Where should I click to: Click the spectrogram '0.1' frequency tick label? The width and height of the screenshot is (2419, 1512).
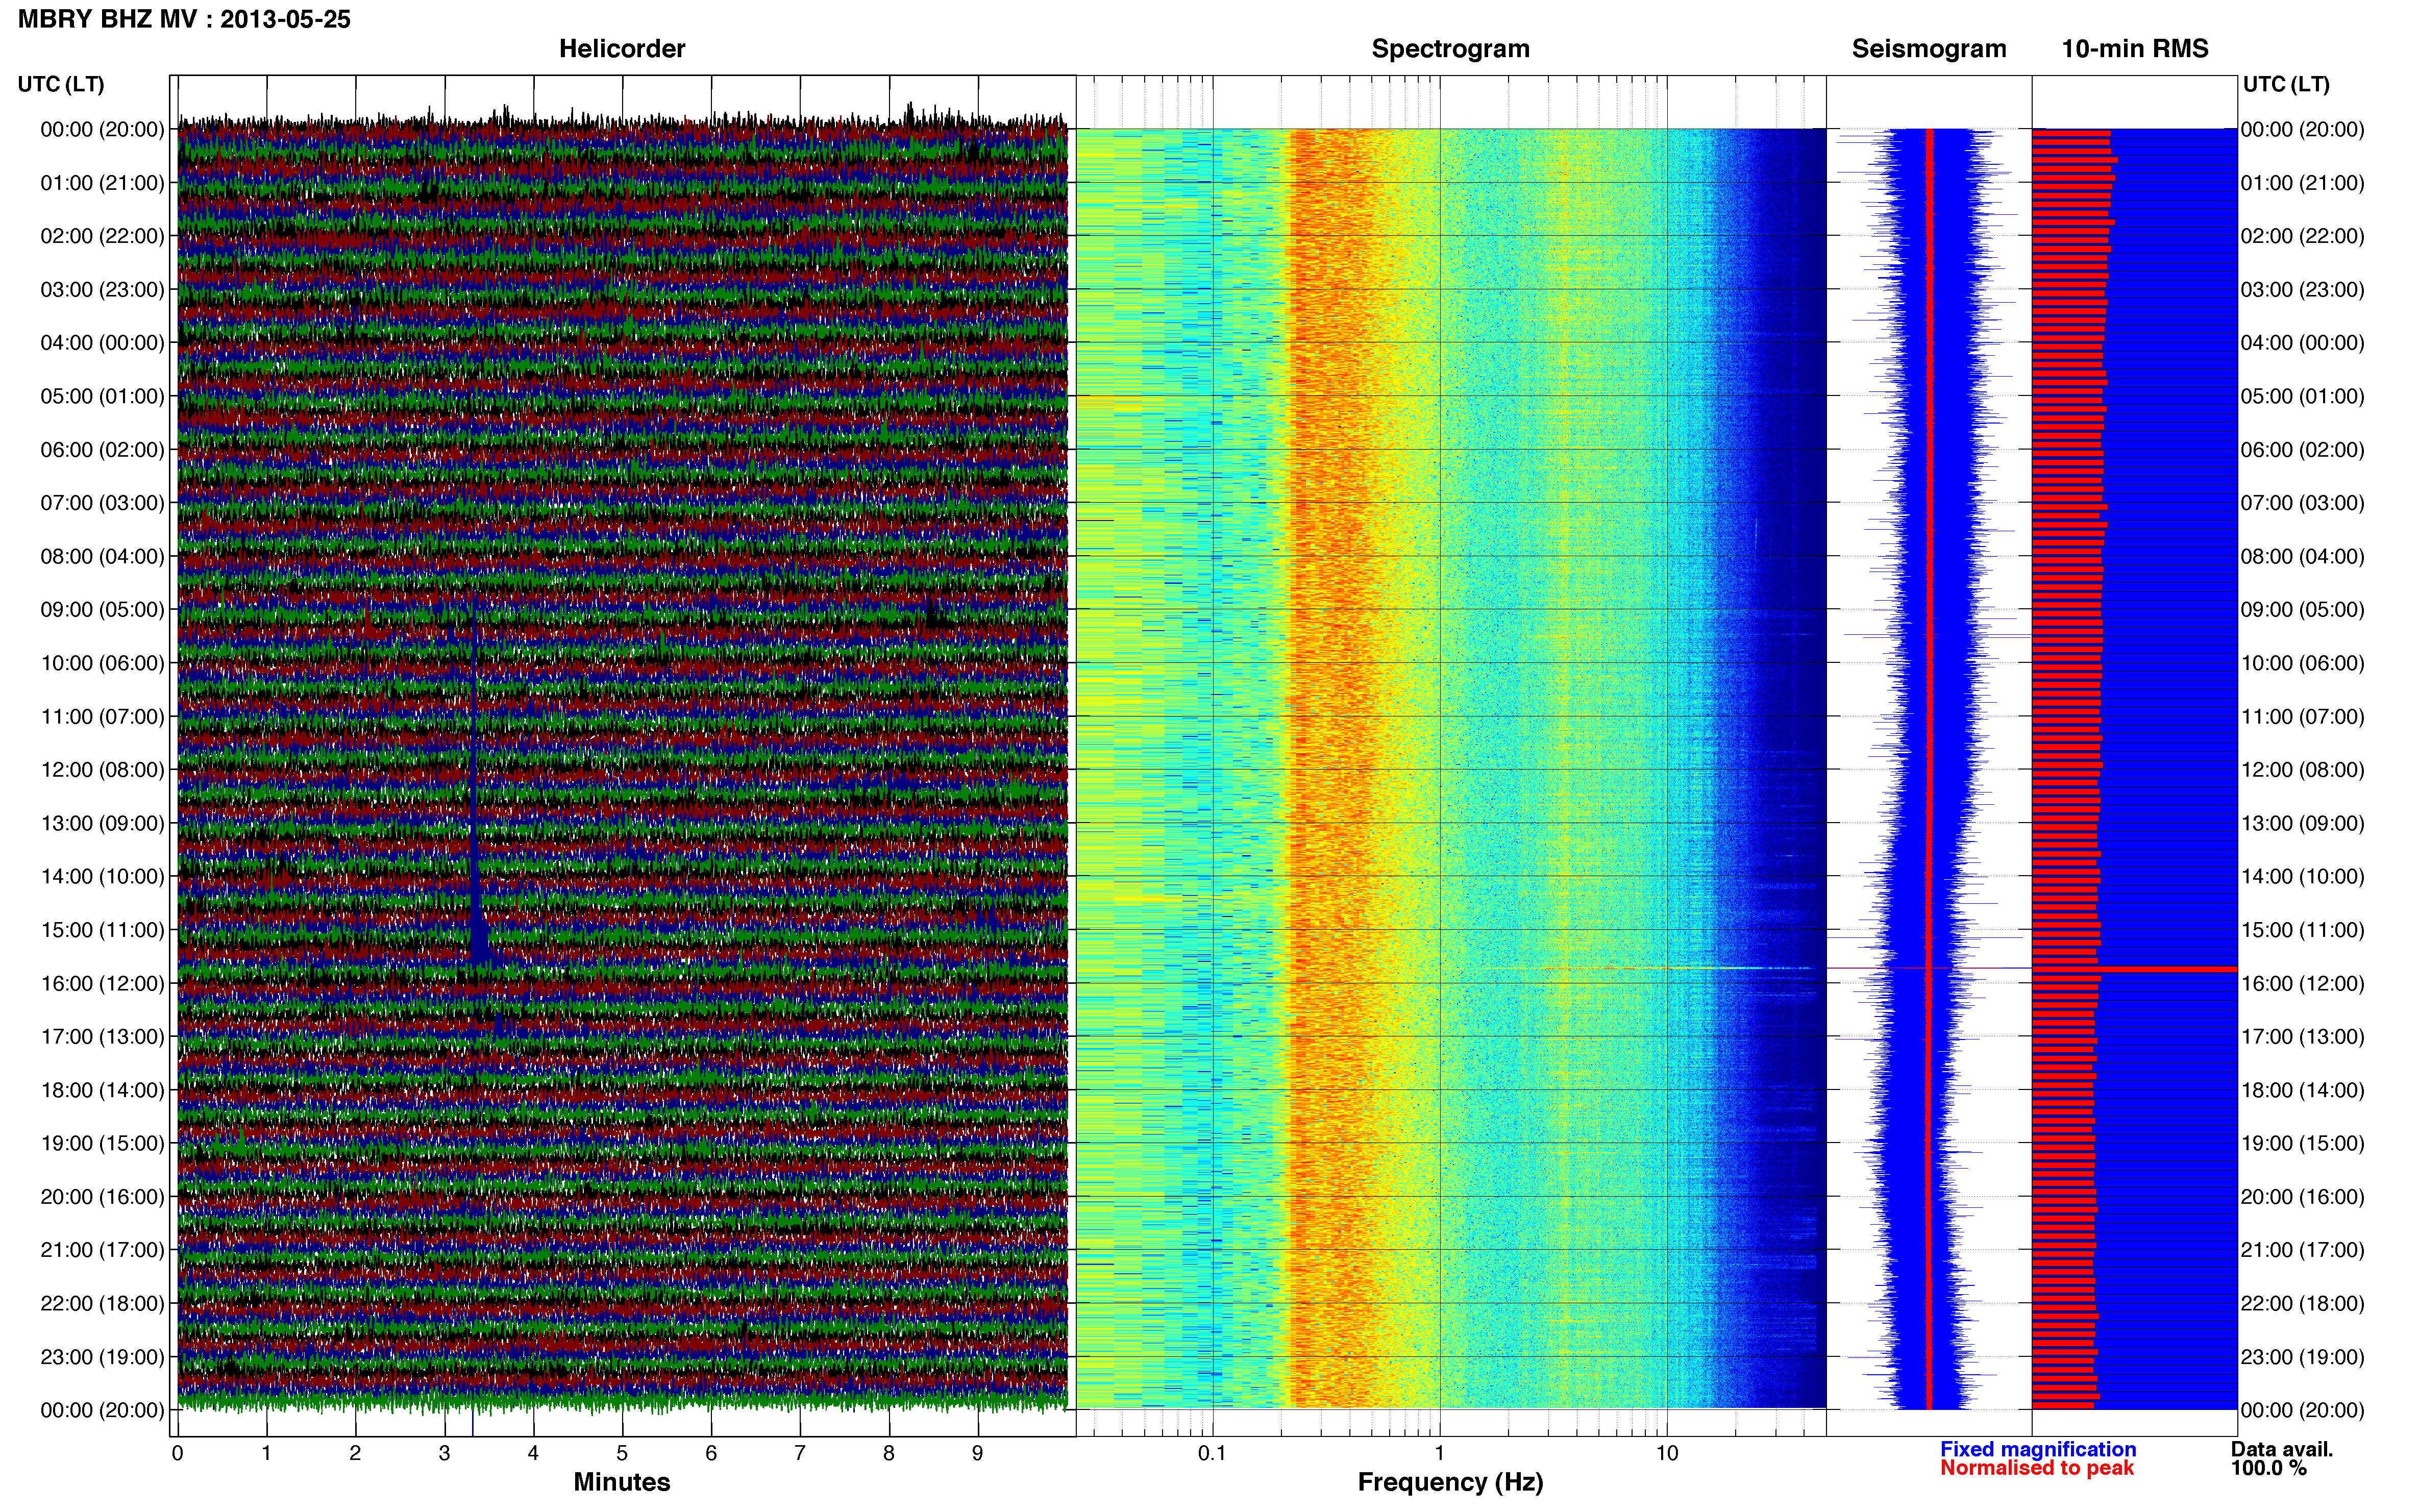click(x=1212, y=1453)
